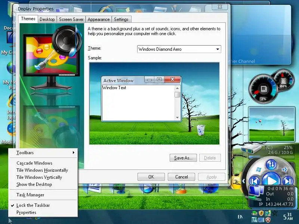Click the memory gauge showing 44%
Screen dimensions: 299x224
[x=283, y=80]
